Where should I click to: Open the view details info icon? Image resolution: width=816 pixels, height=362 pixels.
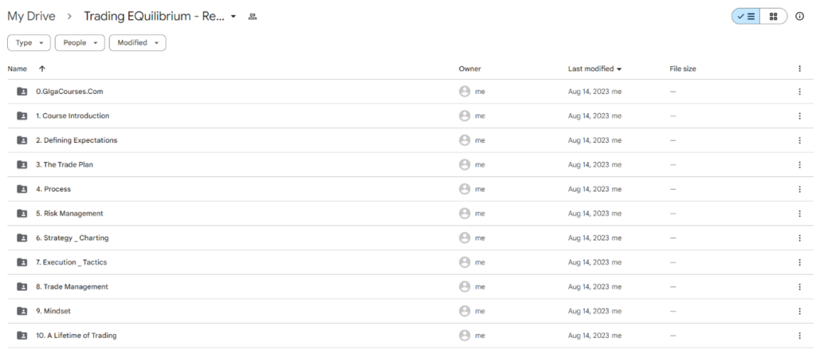coord(799,17)
